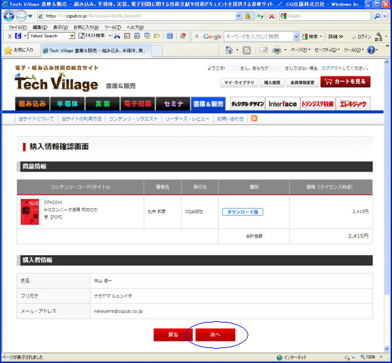Expand the address bar URL dropdown
Screen dimensions: 392x363
237,16
